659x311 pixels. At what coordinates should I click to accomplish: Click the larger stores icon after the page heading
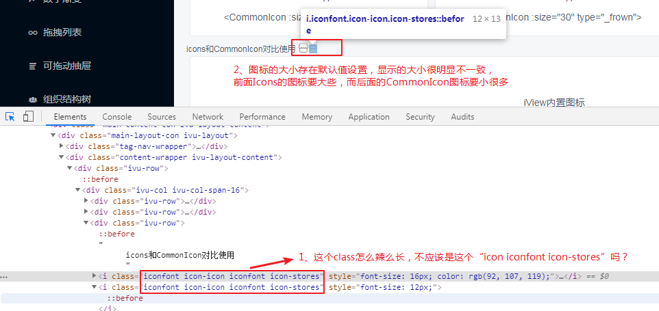[303, 49]
